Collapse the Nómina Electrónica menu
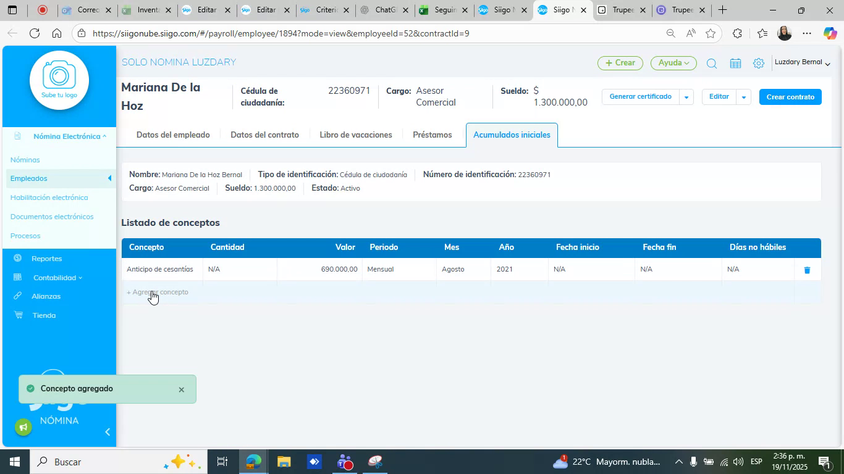Image resolution: width=844 pixels, height=474 pixels. click(x=69, y=136)
